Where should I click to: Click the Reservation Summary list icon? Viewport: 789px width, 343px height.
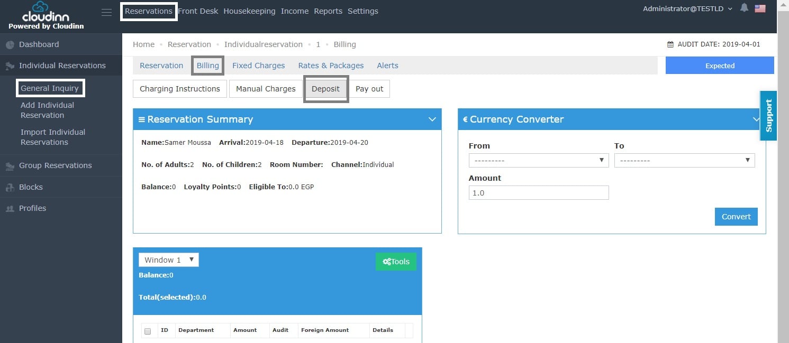pyautogui.click(x=142, y=119)
